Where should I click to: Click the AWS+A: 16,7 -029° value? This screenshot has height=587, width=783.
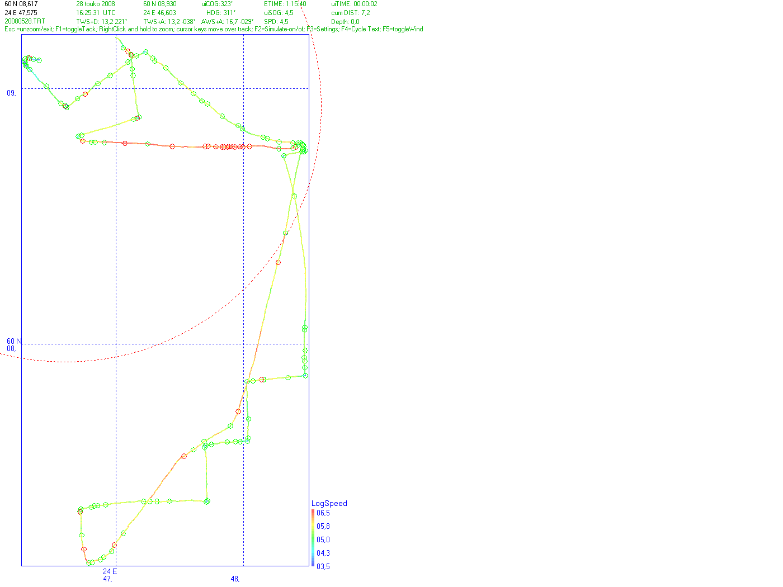click(227, 22)
